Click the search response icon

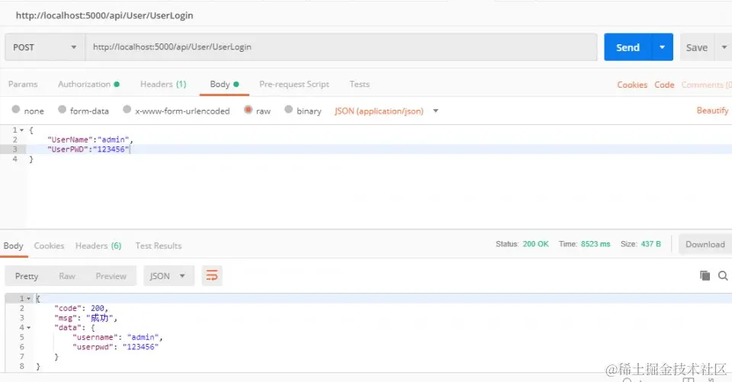tap(723, 275)
